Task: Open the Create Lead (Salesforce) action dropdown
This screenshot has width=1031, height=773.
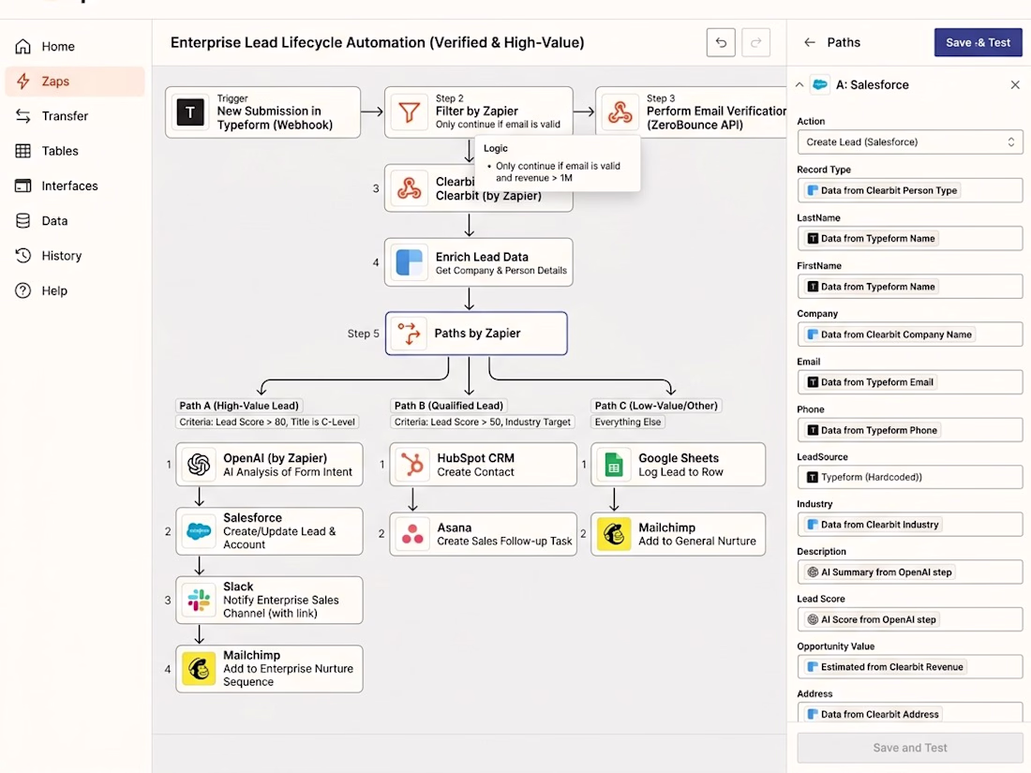Action: [910, 142]
